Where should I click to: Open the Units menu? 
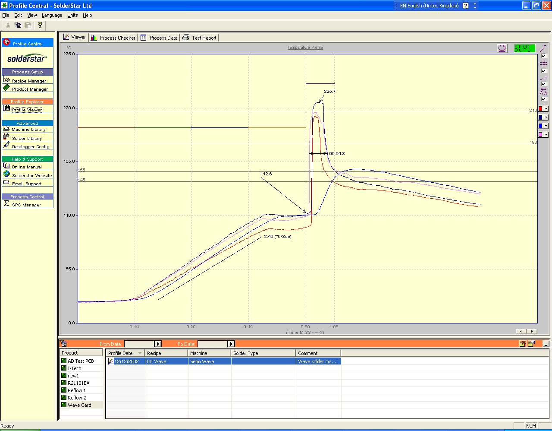tap(72, 15)
